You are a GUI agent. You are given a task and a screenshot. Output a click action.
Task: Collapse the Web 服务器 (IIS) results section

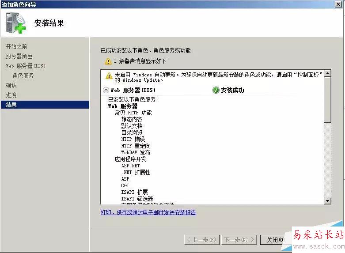[x=106, y=90]
